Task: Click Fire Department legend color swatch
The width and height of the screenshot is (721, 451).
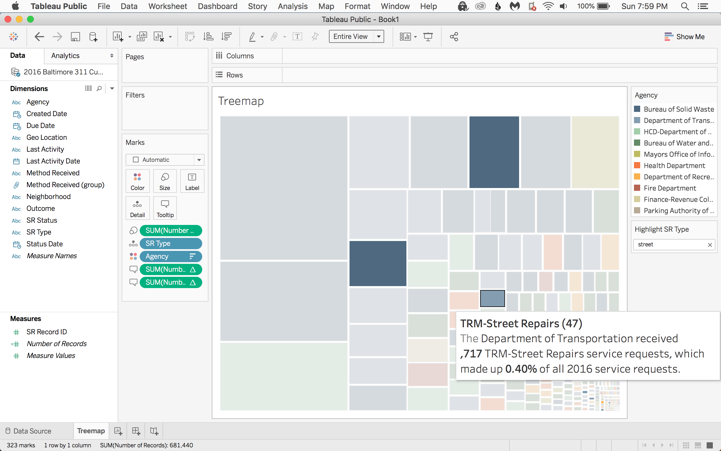Action: pos(637,188)
